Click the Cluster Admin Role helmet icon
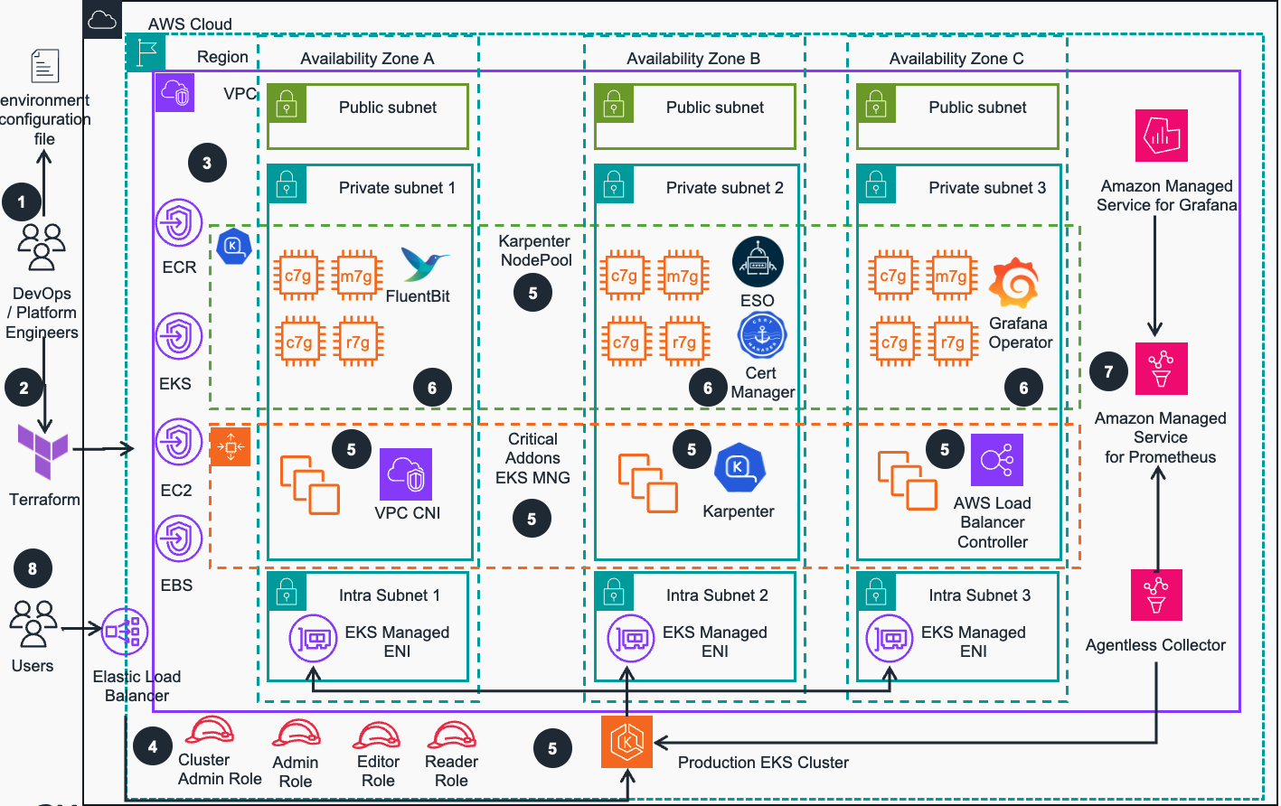The image size is (1281, 806). coord(209,730)
